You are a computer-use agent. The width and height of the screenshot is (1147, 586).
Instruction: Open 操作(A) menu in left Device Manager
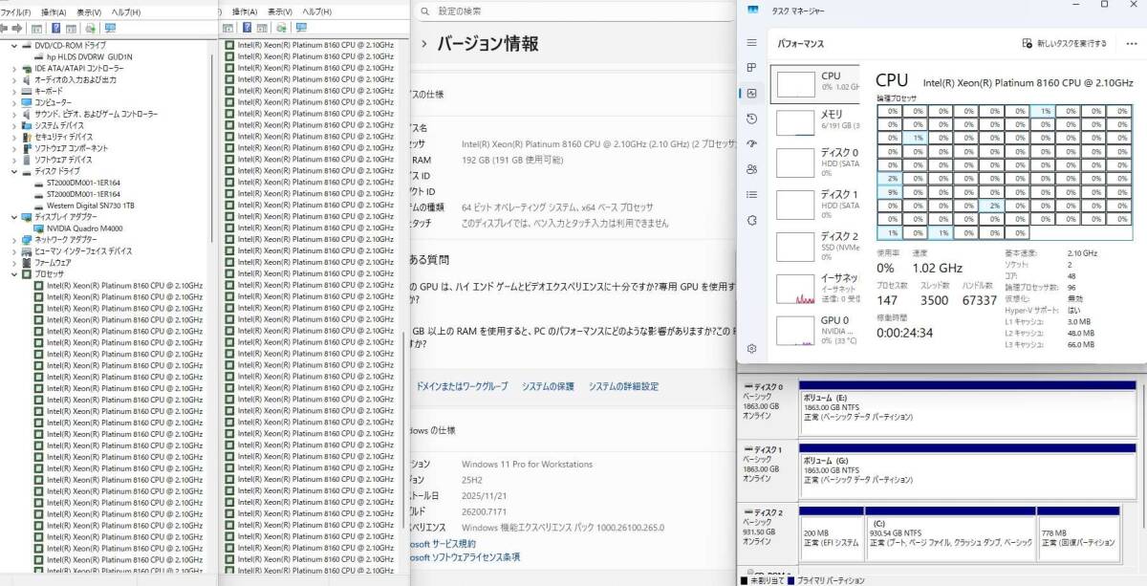pos(54,11)
